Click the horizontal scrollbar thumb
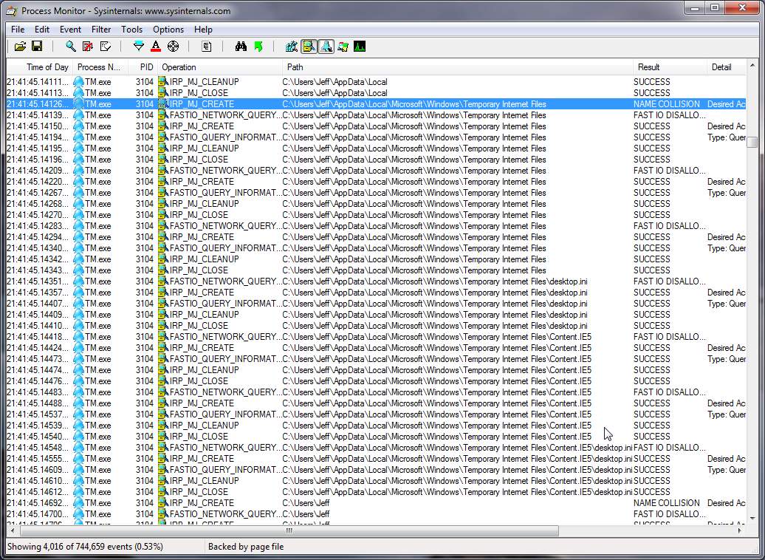Image resolution: width=765 pixels, height=560 pixels. click(289, 530)
